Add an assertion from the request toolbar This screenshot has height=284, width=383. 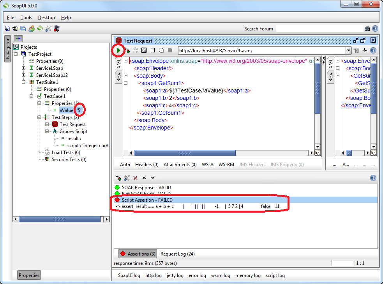[x=127, y=50]
